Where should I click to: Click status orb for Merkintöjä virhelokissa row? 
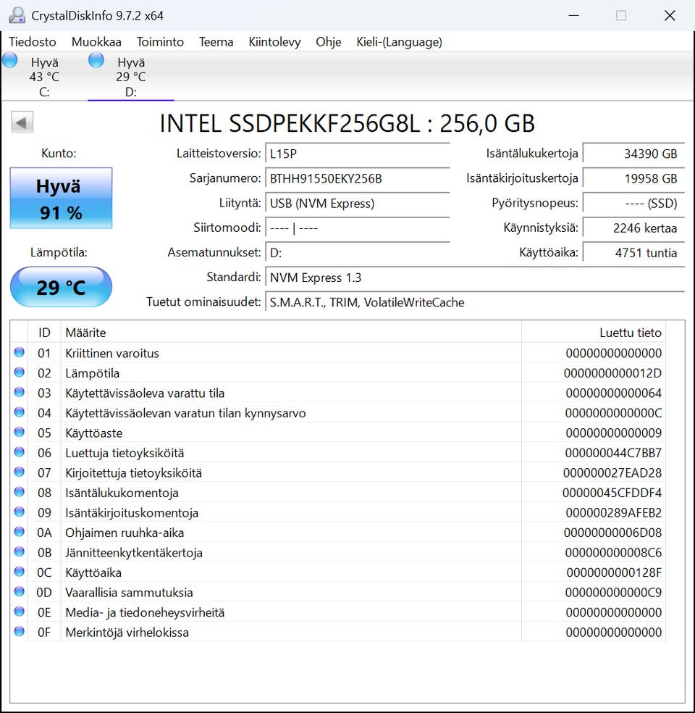(20, 632)
